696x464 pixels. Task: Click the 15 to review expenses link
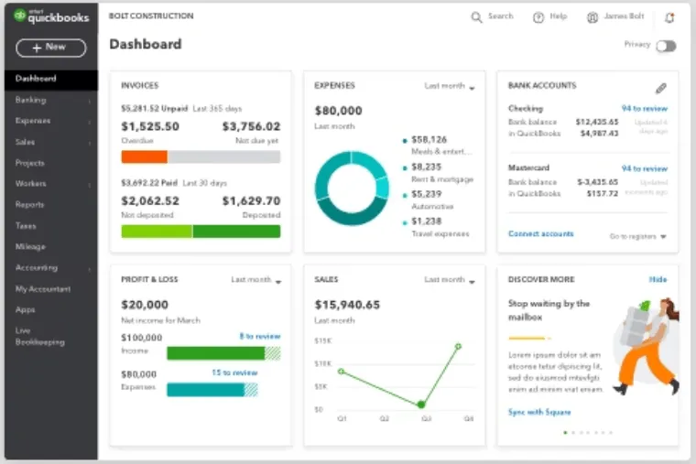point(234,372)
